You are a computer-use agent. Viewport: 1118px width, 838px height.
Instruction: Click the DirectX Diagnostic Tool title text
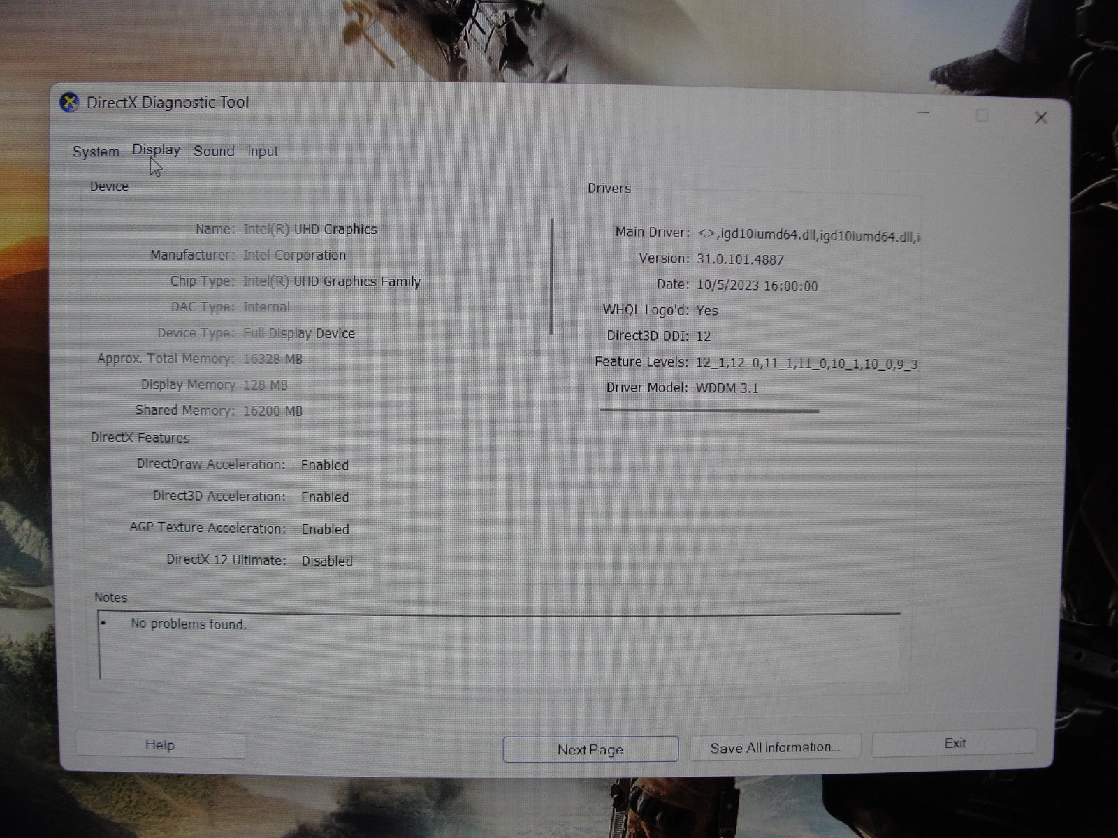168,103
